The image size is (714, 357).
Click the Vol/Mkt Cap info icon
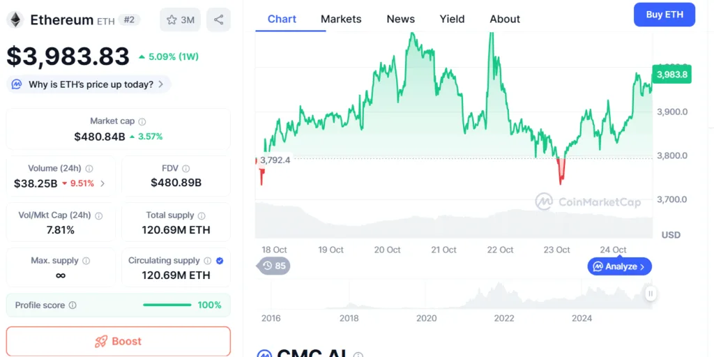click(98, 215)
